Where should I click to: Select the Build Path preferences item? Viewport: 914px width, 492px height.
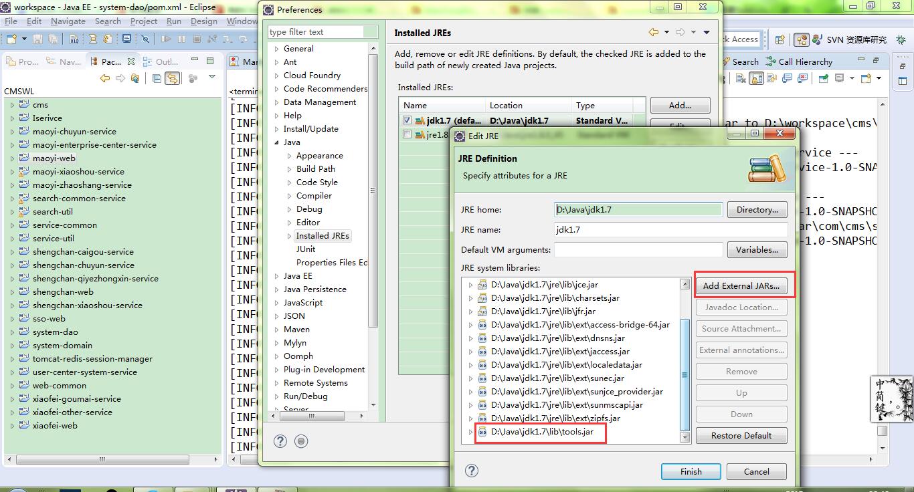(x=316, y=169)
